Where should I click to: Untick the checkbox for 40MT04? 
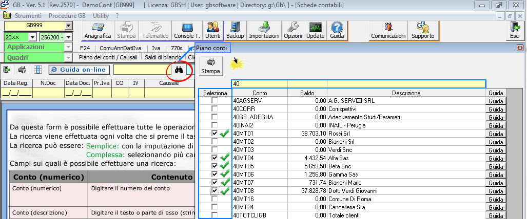(214, 158)
